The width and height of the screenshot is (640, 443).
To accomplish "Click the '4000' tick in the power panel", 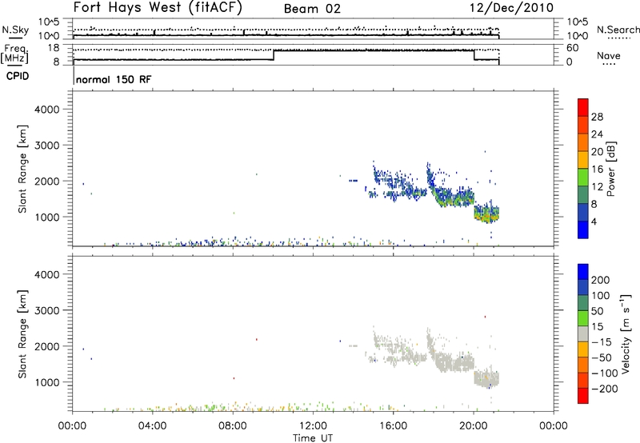I will 47,110.
